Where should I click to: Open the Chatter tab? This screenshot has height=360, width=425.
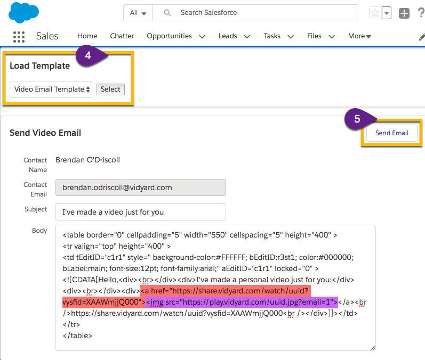pyautogui.click(x=122, y=36)
